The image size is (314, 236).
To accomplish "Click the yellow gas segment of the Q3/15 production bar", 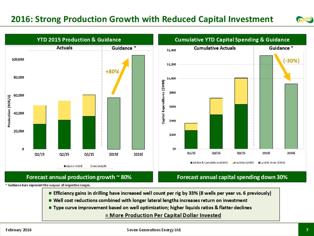I will pyautogui.click(x=89, y=105).
